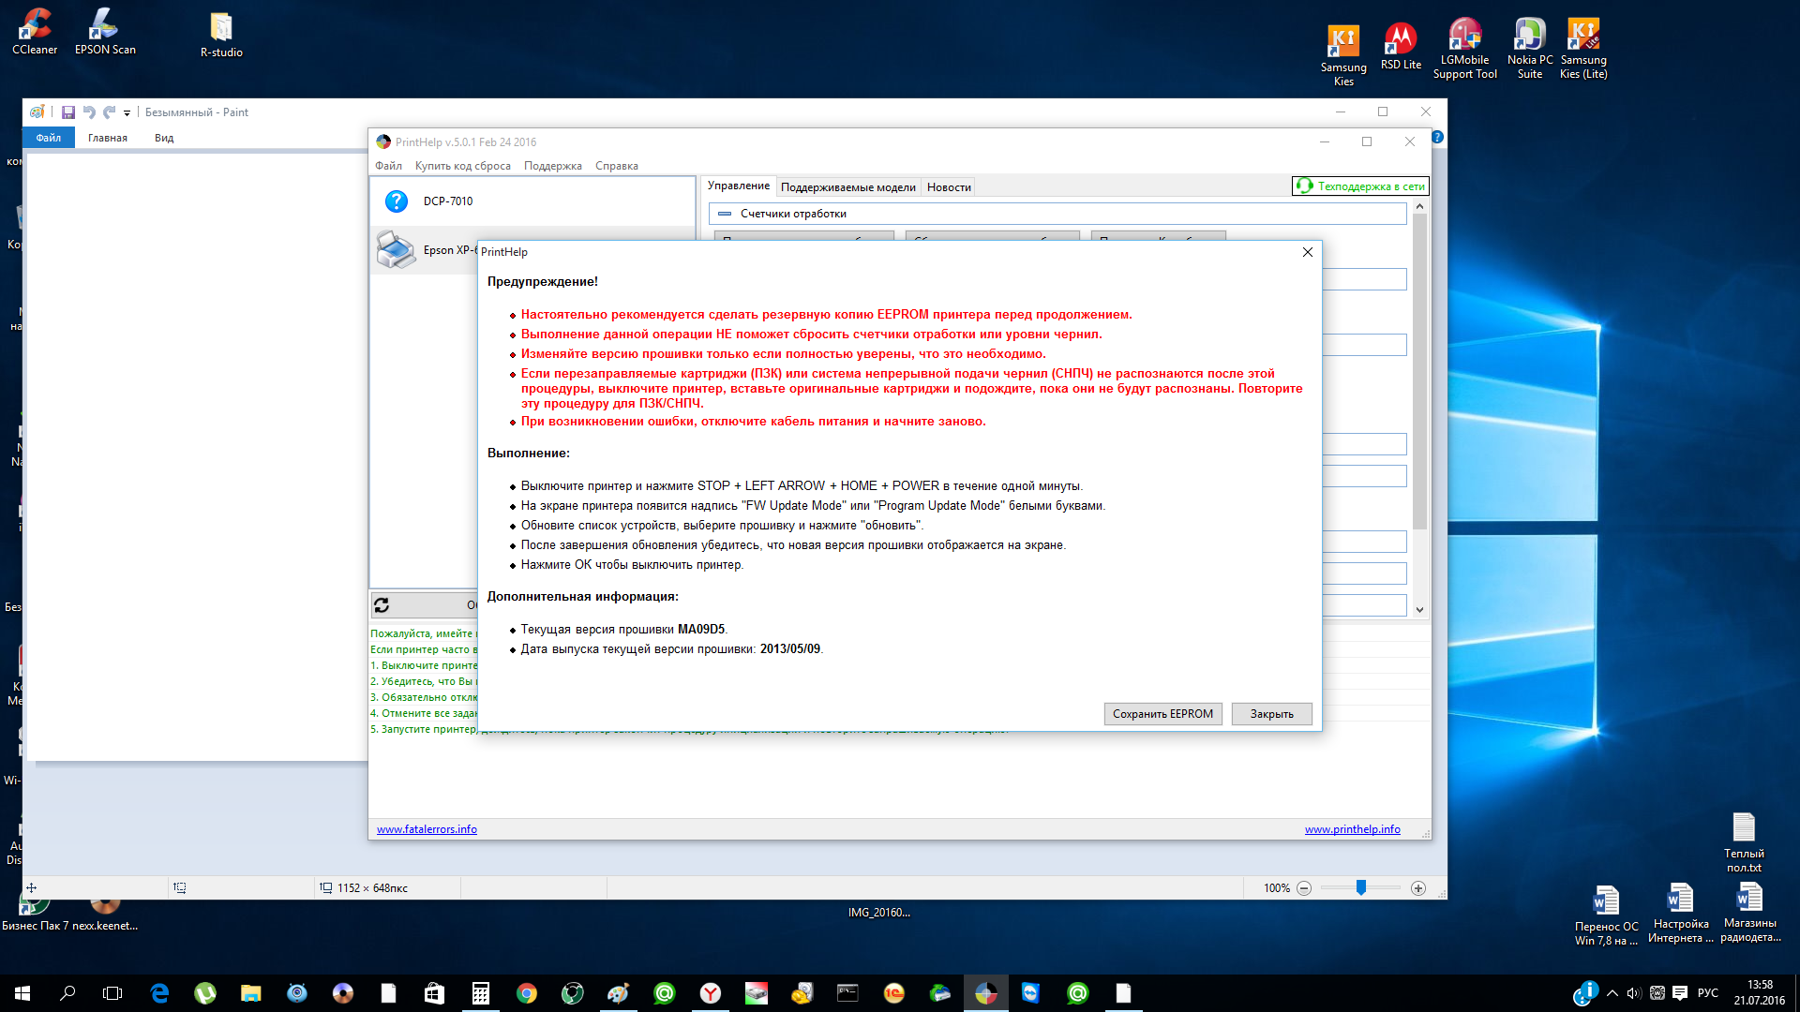
Task: Open Paint's quick access toolbar customize dropdown
Action: pyautogui.click(x=127, y=113)
